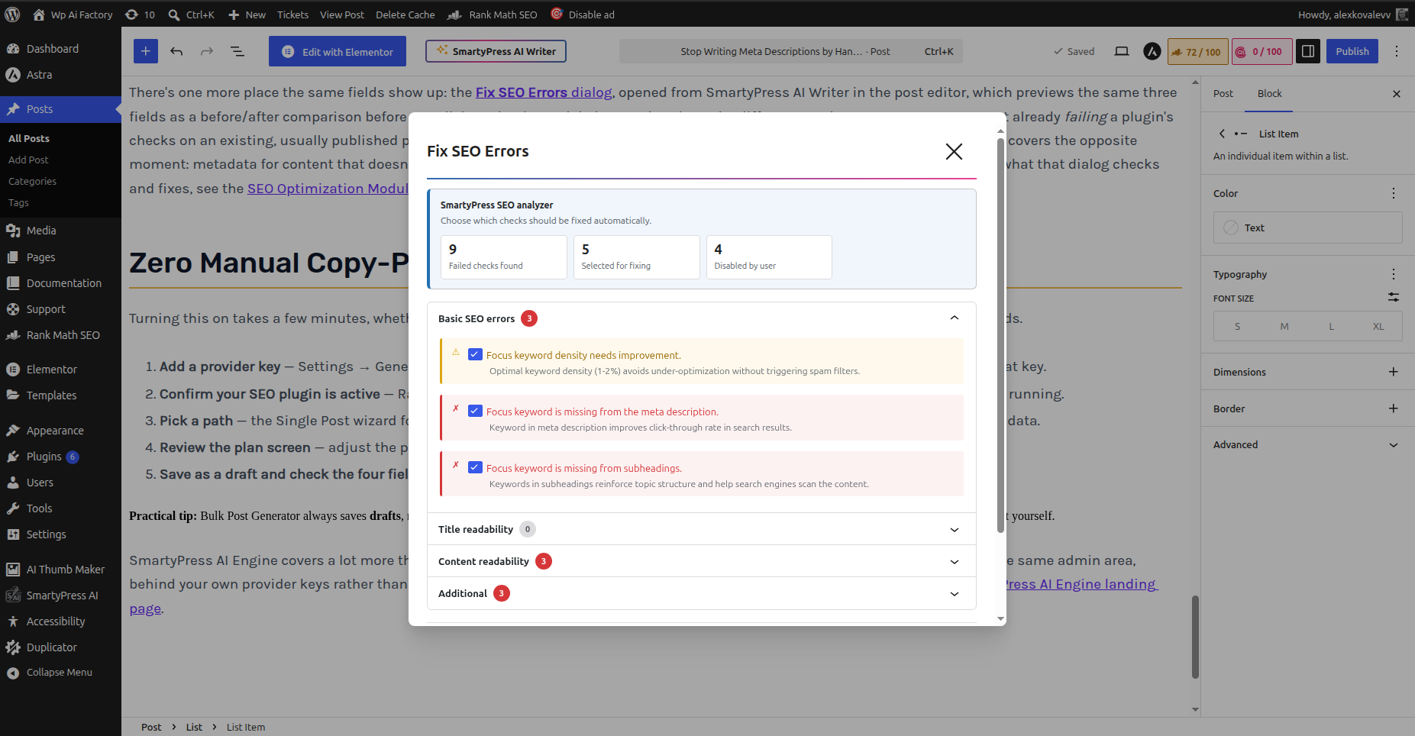Click the dialog vertical scrollbar

[1000, 336]
